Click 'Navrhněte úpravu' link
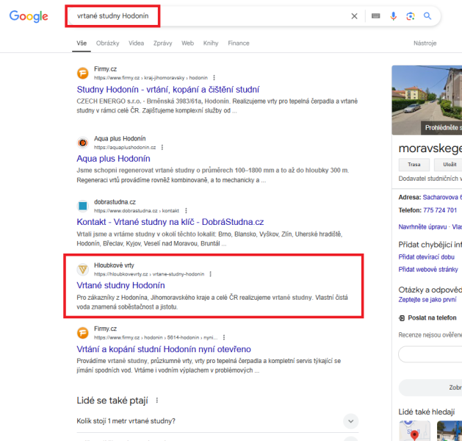 (x=422, y=226)
